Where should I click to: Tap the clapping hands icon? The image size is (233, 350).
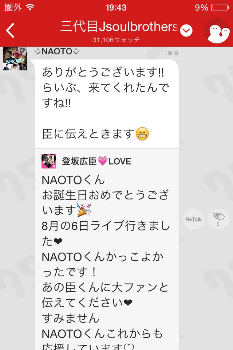pyautogui.click(x=218, y=219)
